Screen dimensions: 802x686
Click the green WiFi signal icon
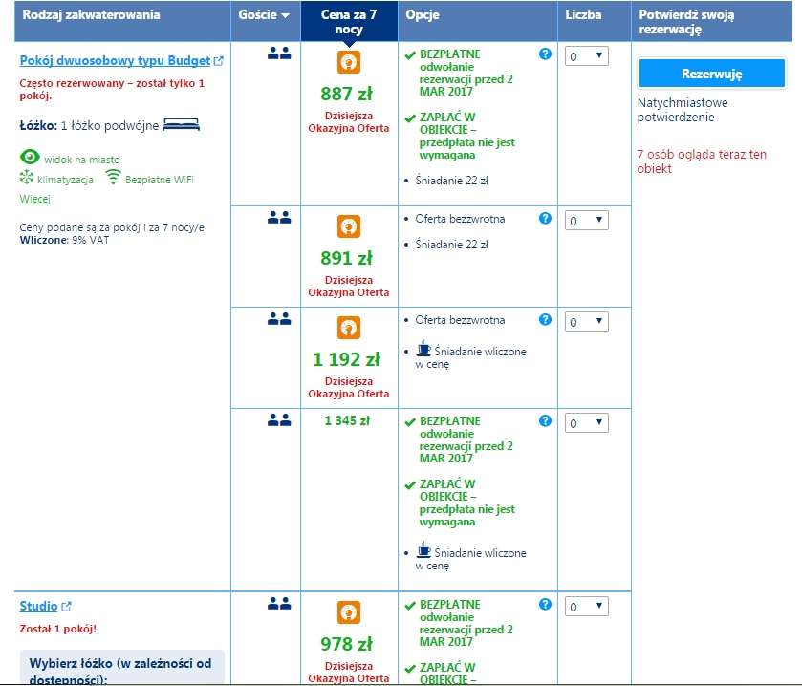coord(113,177)
